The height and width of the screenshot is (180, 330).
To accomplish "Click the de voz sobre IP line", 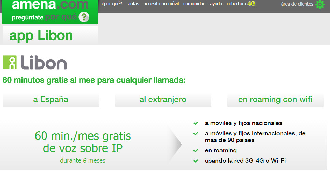I will pos(83,148).
